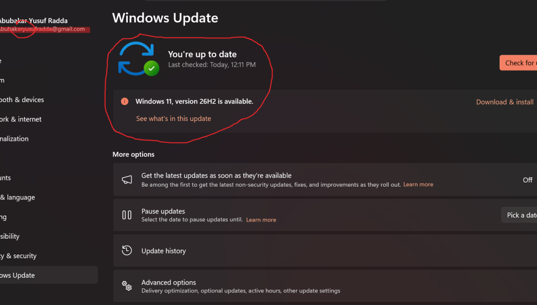Viewport: 537px width, 305px height.
Task: Click the Update history clock icon
Action: coord(127,250)
